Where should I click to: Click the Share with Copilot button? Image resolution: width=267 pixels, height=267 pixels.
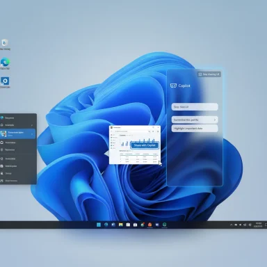coord(145,145)
